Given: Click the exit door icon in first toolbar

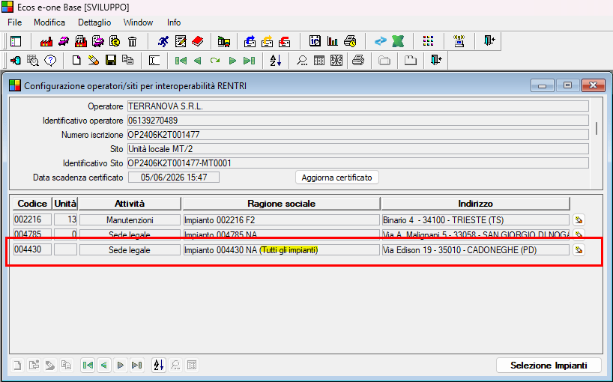Looking at the screenshot, I should click(x=489, y=41).
